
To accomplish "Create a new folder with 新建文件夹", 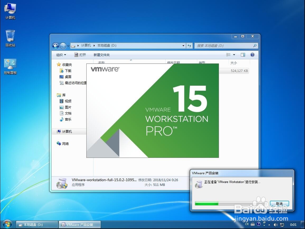I will (102, 55).
